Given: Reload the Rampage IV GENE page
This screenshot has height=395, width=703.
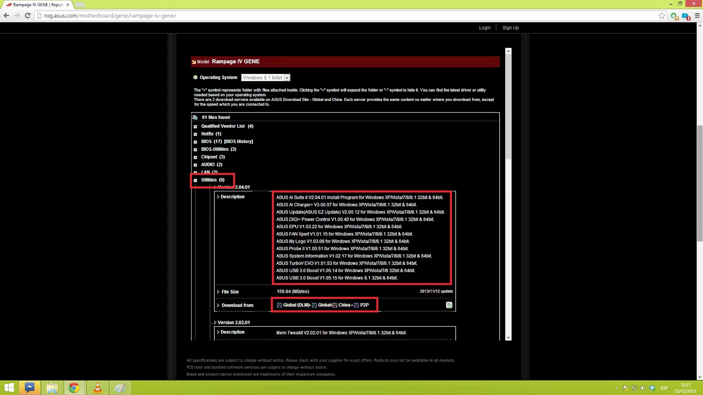Looking at the screenshot, I should (27, 16).
